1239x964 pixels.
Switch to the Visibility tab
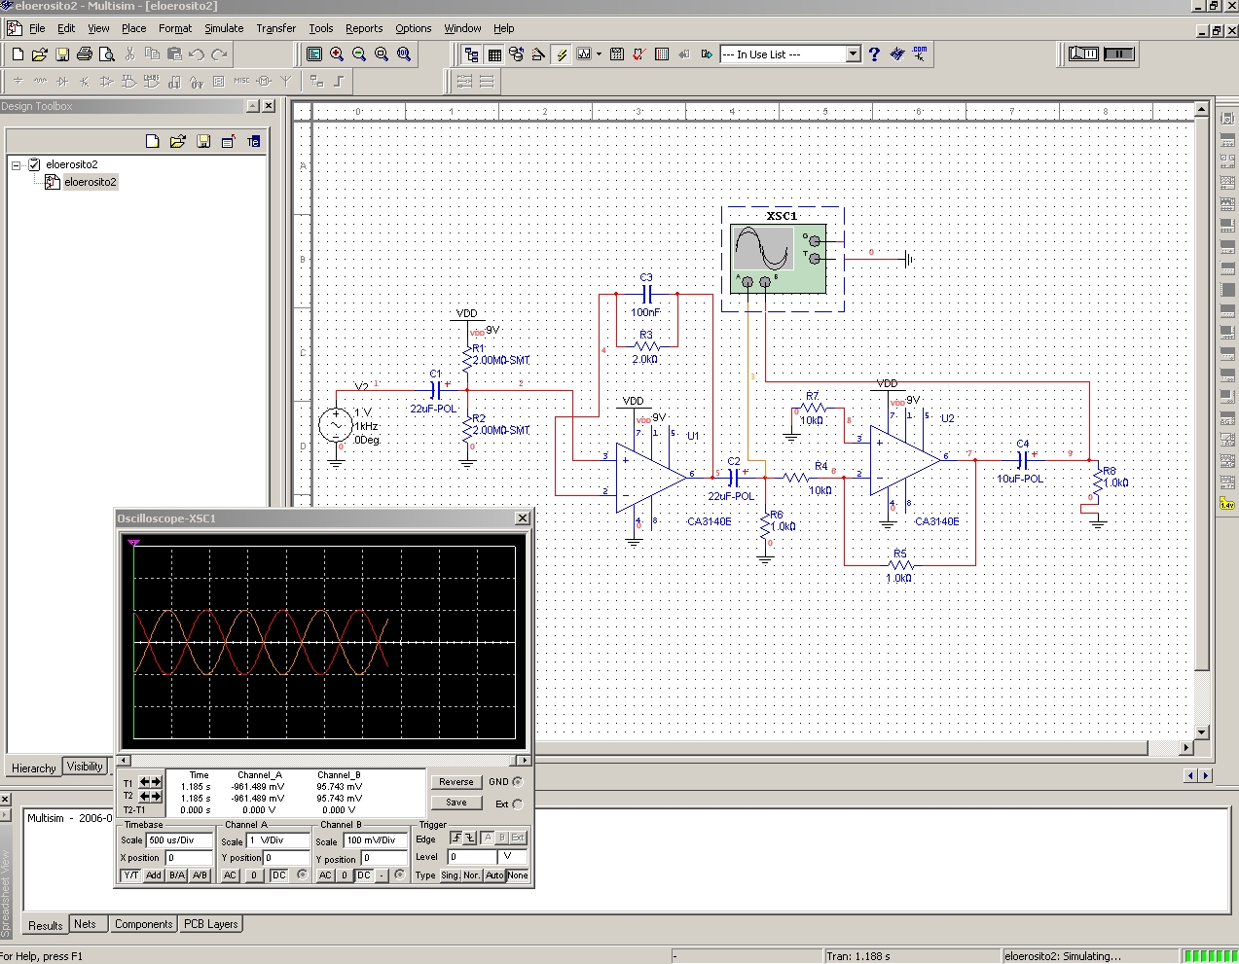85,767
